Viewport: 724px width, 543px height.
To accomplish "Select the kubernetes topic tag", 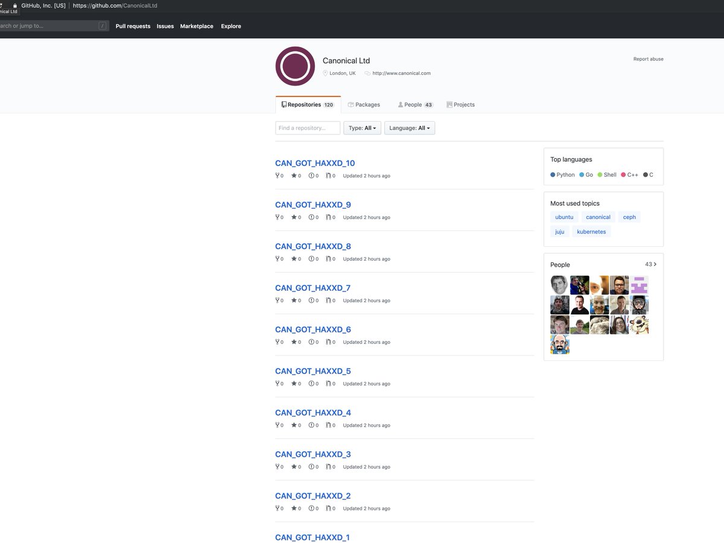I will click(591, 232).
